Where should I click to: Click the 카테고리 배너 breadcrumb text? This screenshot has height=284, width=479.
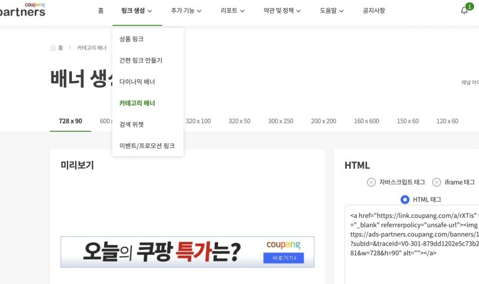click(92, 48)
